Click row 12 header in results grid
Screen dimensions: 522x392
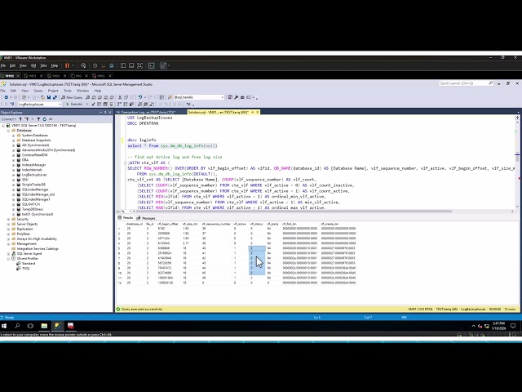120,283
